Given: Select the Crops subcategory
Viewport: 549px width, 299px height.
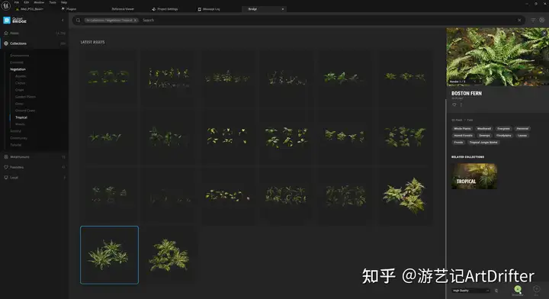Looking at the screenshot, I should point(20,90).
